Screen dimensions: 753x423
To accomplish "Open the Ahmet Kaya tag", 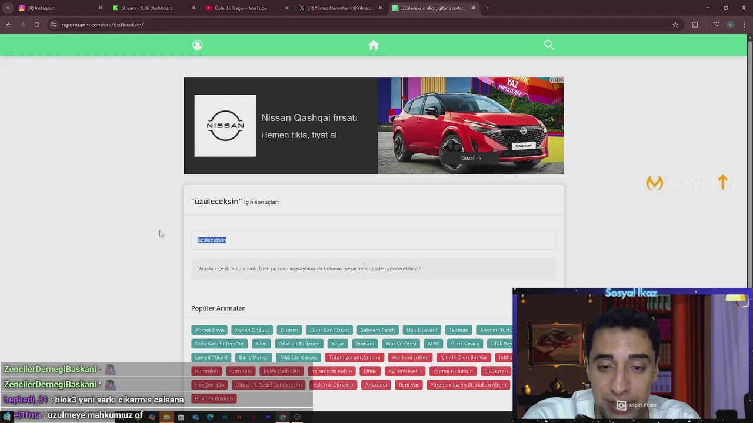I will click(209, 330).
